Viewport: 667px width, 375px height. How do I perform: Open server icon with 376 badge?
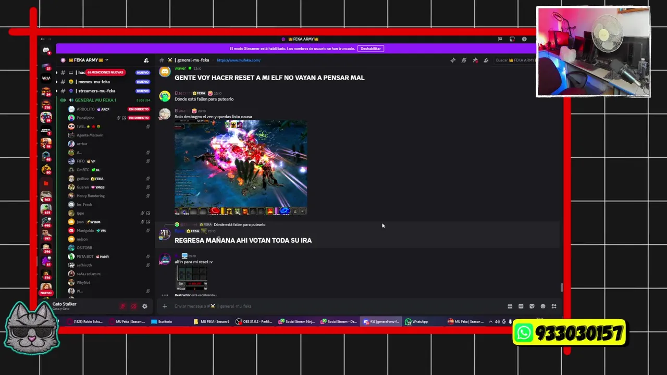coord(46,104)
